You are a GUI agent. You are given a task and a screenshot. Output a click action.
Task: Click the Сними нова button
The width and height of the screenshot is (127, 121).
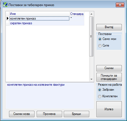pyautogui.click(x=22, y=114)
